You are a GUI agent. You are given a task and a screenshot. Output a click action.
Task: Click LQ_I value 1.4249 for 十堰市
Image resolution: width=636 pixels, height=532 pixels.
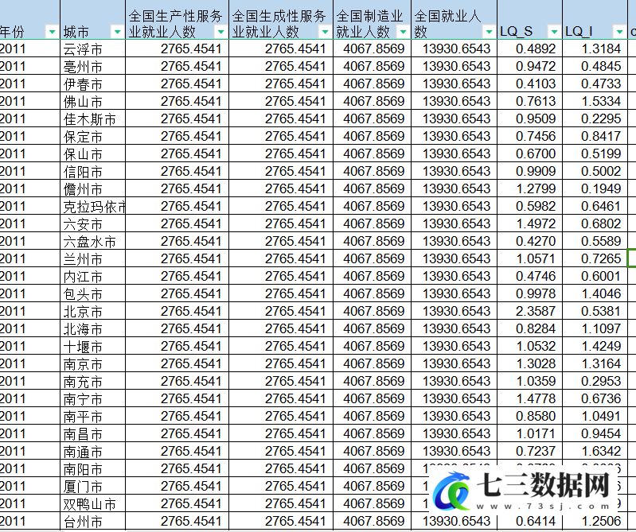601,346
